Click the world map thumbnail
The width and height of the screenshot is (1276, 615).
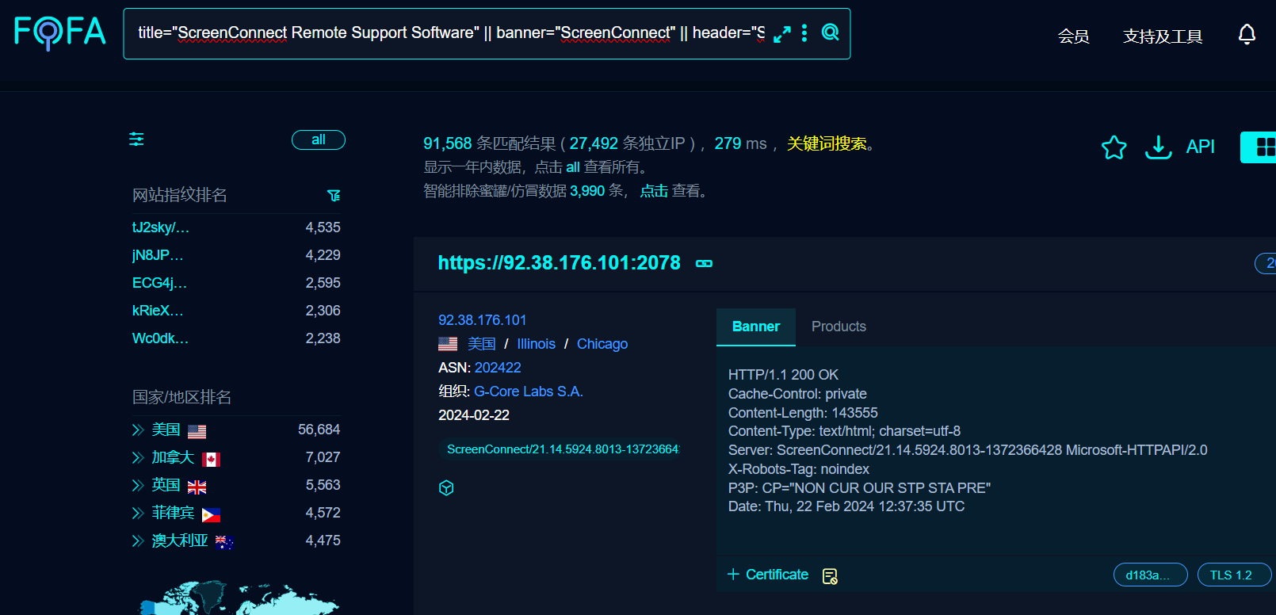point(239,598)
